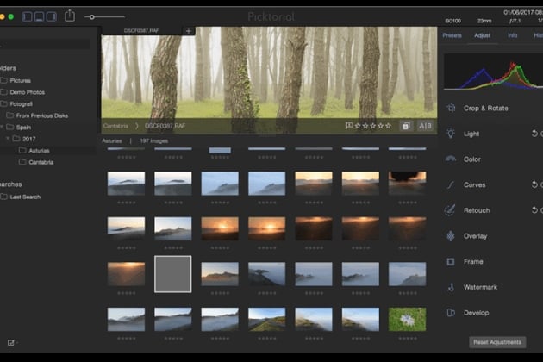
Task: Open the share export icon
Action: click(70, 16)
